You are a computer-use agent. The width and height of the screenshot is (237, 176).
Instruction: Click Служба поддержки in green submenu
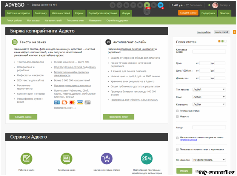pos(117,20)
